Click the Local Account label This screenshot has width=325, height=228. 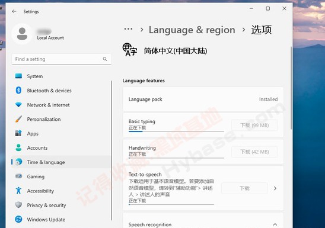50,38
